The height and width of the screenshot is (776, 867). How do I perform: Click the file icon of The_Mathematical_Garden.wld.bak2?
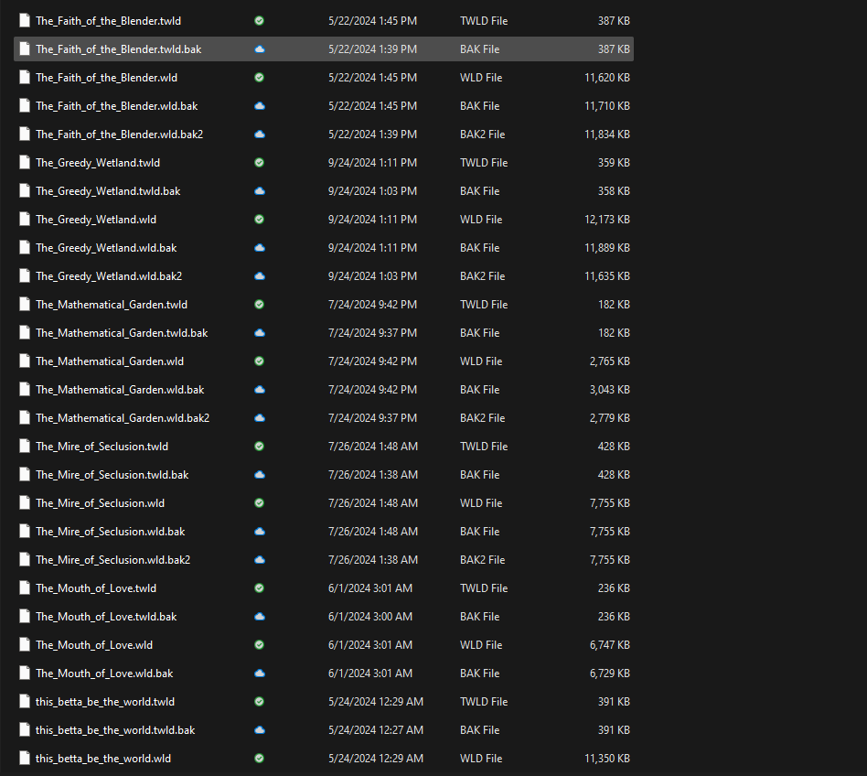[x=25, y=418]
